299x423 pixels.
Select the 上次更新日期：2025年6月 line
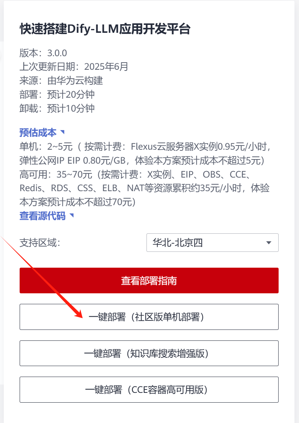tap(74, 67)
